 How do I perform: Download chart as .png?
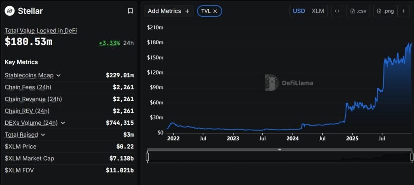point(385,11)
